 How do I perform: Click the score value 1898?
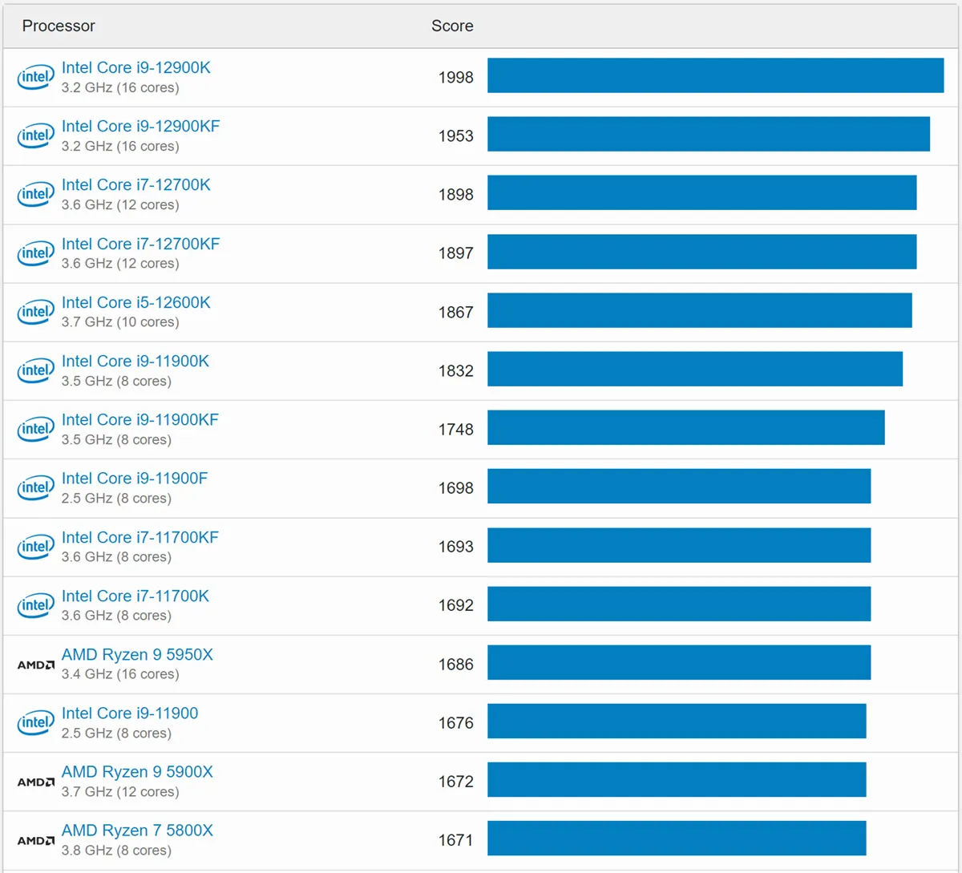click(456, 195)
